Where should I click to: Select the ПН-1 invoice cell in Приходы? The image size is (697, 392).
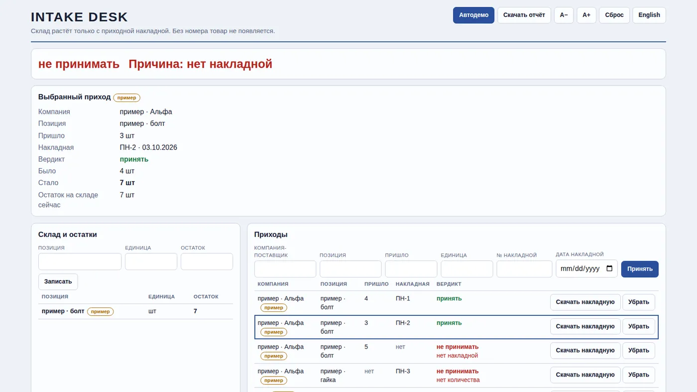click(x=403, y=298)
